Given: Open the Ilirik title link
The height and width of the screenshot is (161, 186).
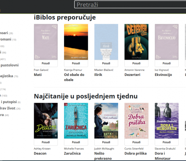Looking at the screenshot, I should pyautogui.click(x=98, y=75).
